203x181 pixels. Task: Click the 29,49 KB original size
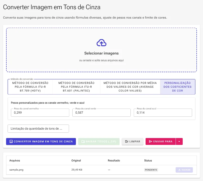(77, 170)
